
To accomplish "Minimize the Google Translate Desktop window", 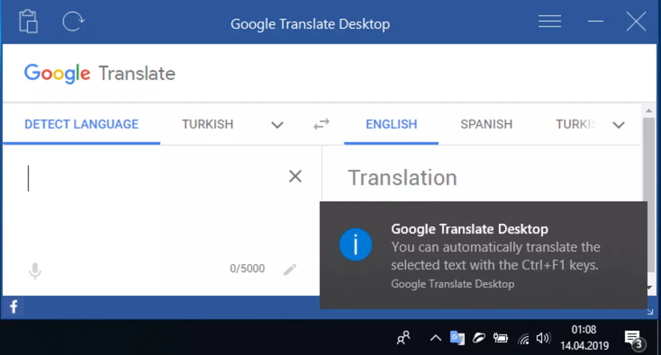I will click(x=595, y=21).
